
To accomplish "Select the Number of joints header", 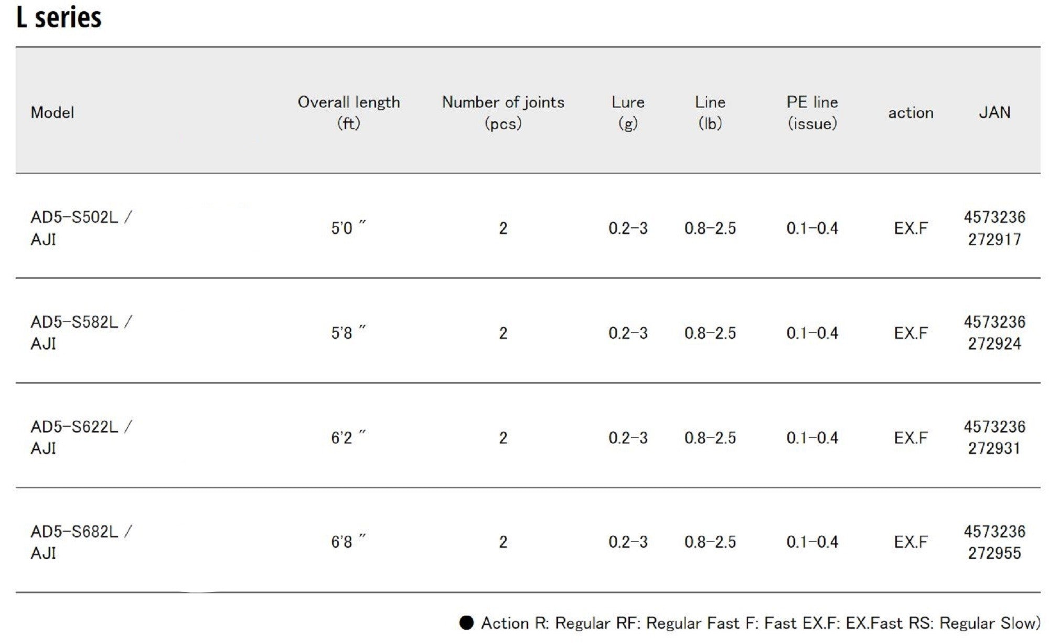I will coord(503,112).
